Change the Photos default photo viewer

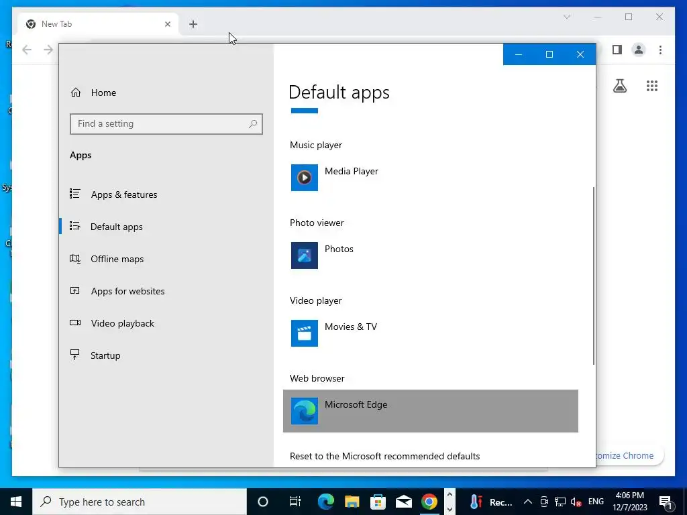431,255
